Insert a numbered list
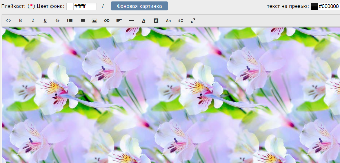The image size is (340, 163). 82,21
